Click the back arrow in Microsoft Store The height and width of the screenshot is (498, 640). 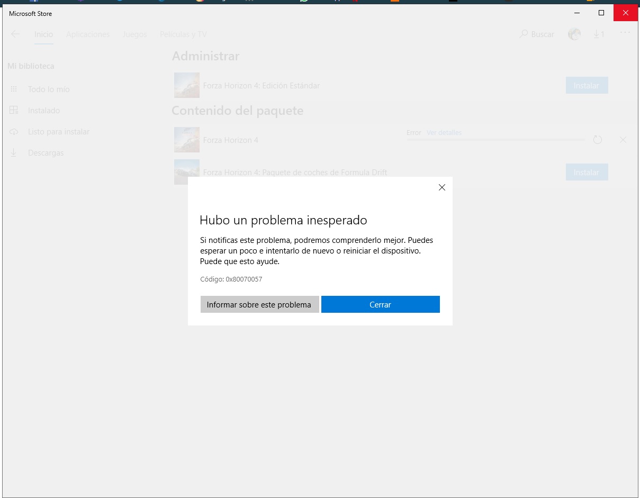tap(15, 34)
